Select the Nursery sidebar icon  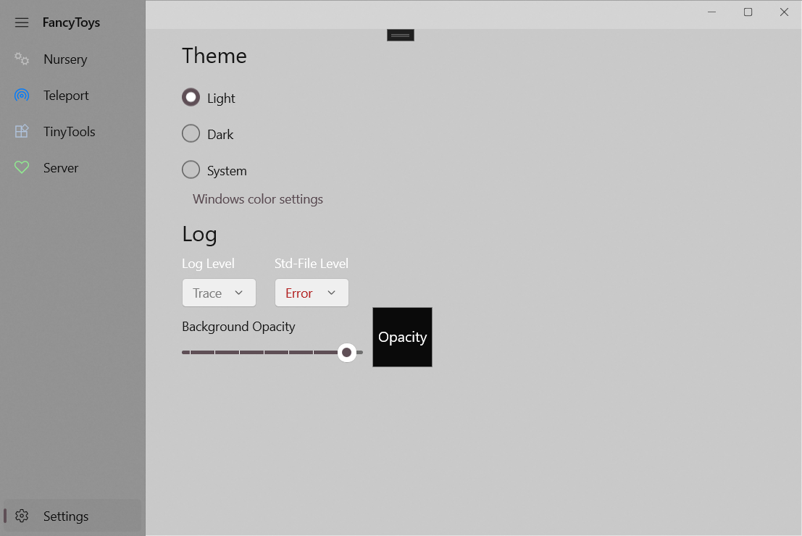point(21,59)
